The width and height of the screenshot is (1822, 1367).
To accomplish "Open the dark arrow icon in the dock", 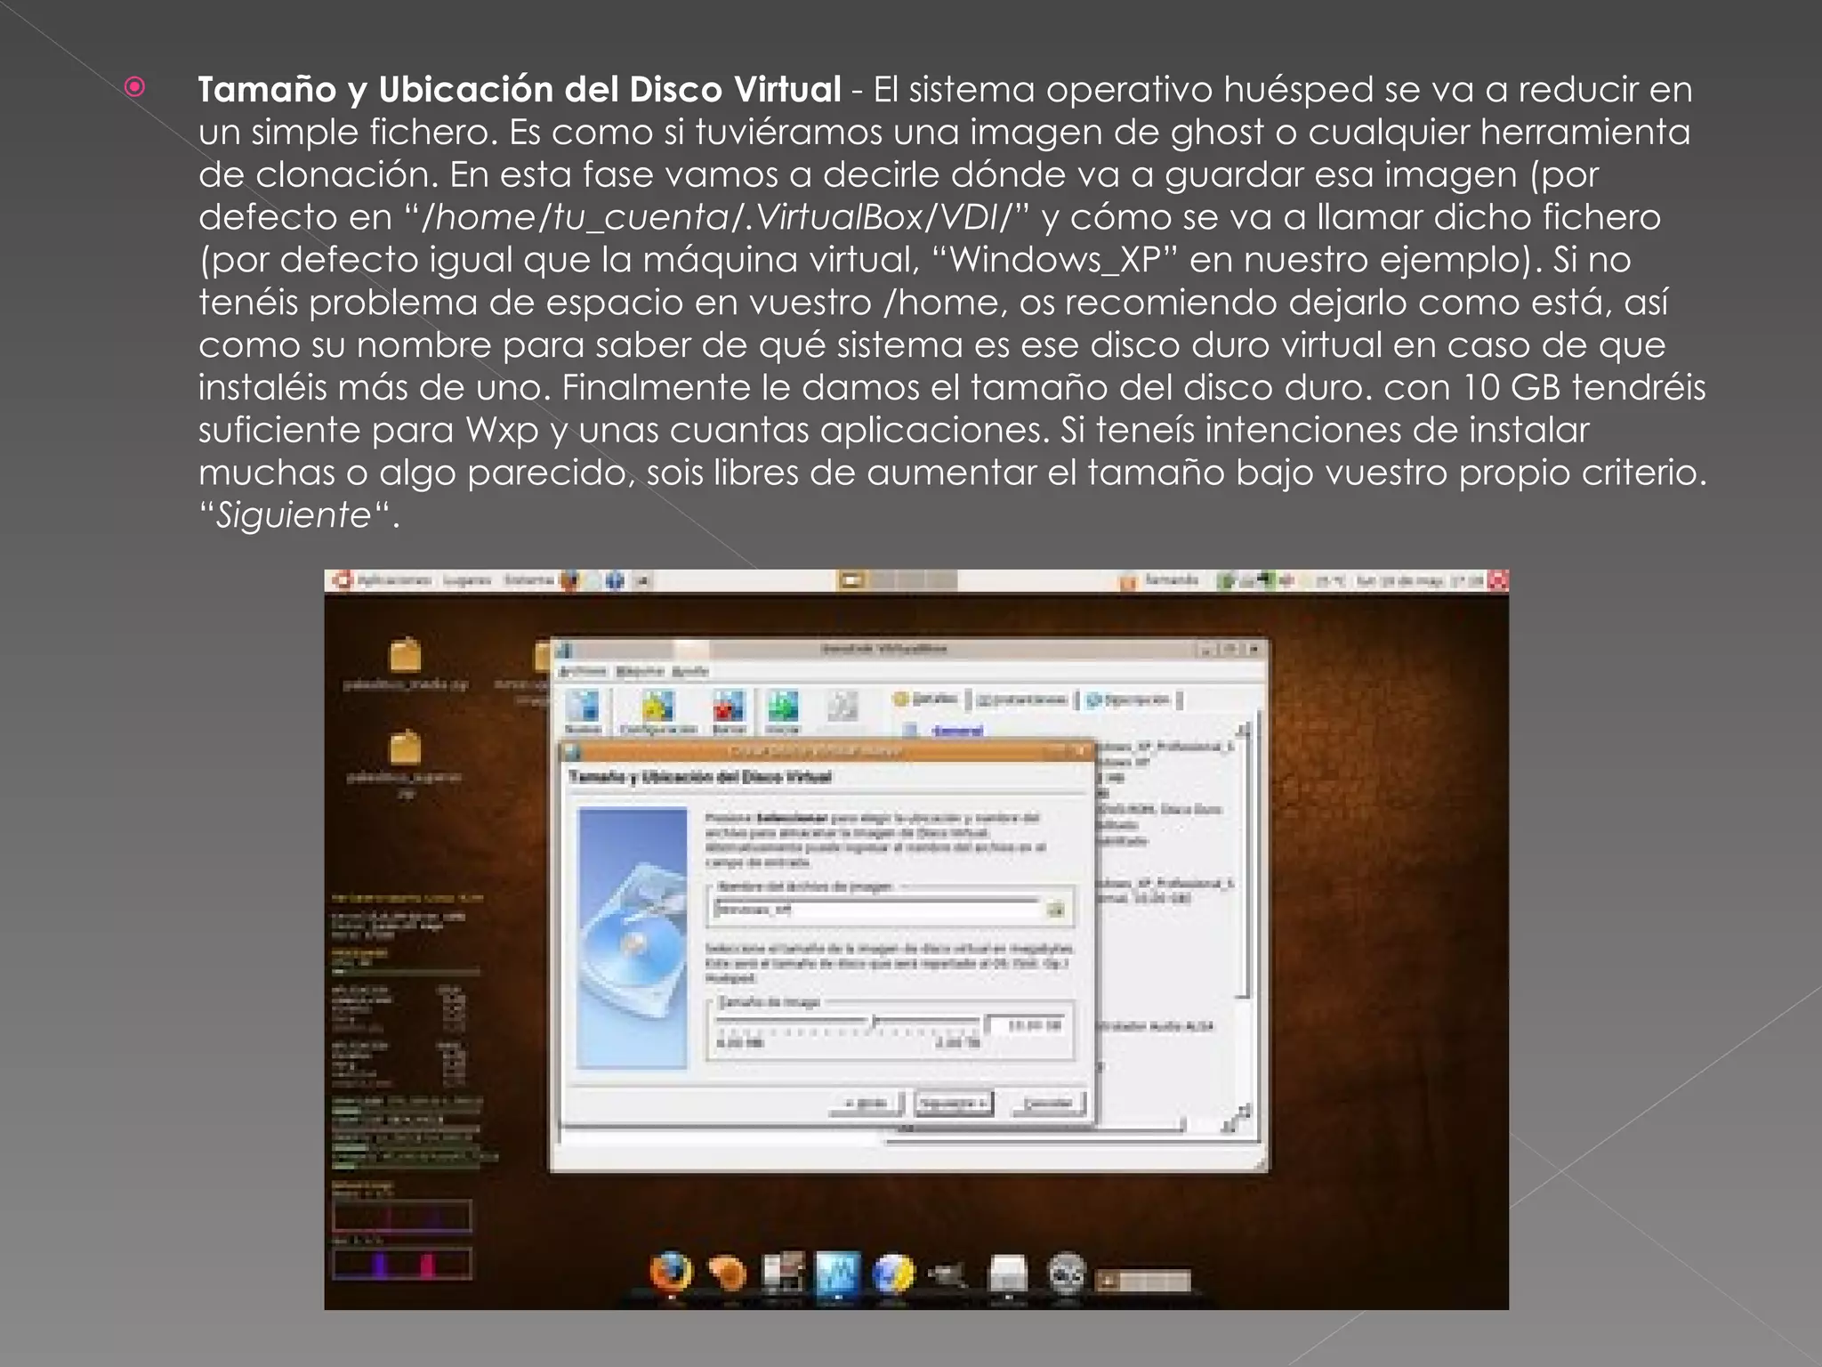I will tap(948, 1275).
